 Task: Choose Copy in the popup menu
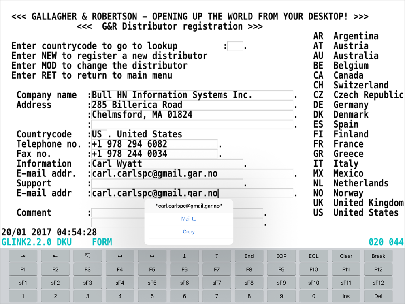pos(189,232)
